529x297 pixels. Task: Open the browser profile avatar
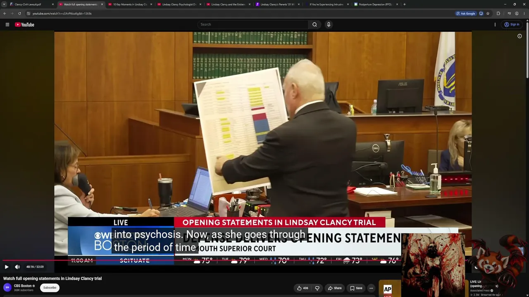(517, 13)
